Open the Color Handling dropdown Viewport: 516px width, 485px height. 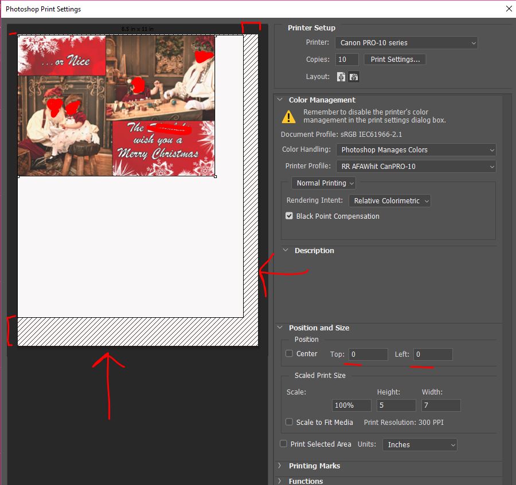click(x=416, y=150)
